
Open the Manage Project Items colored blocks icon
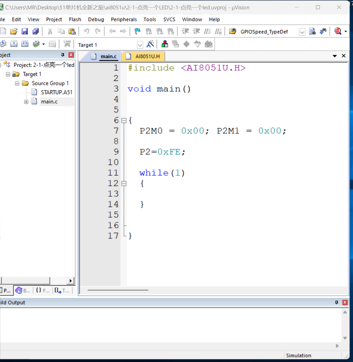(165, 44)
